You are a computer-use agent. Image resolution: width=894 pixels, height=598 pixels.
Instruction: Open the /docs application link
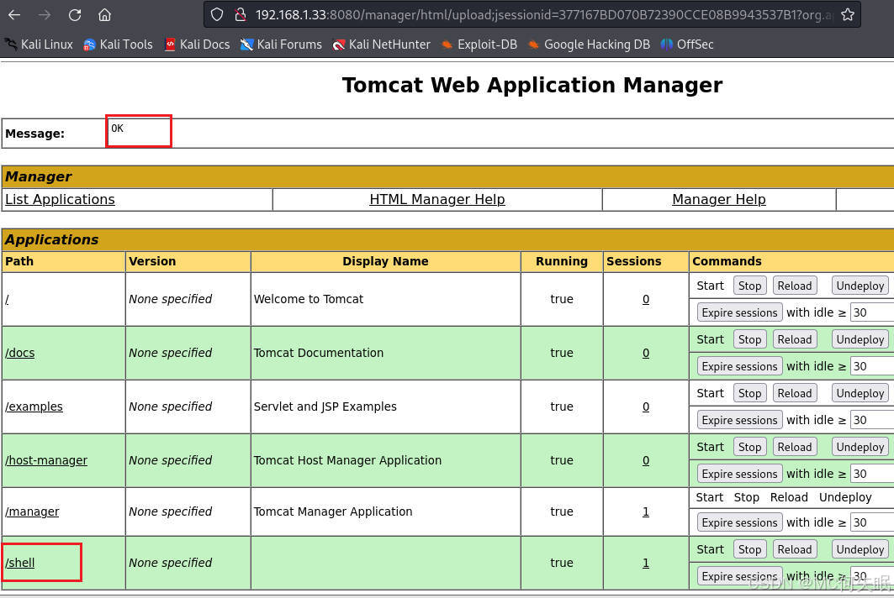[x=20, y=353]
